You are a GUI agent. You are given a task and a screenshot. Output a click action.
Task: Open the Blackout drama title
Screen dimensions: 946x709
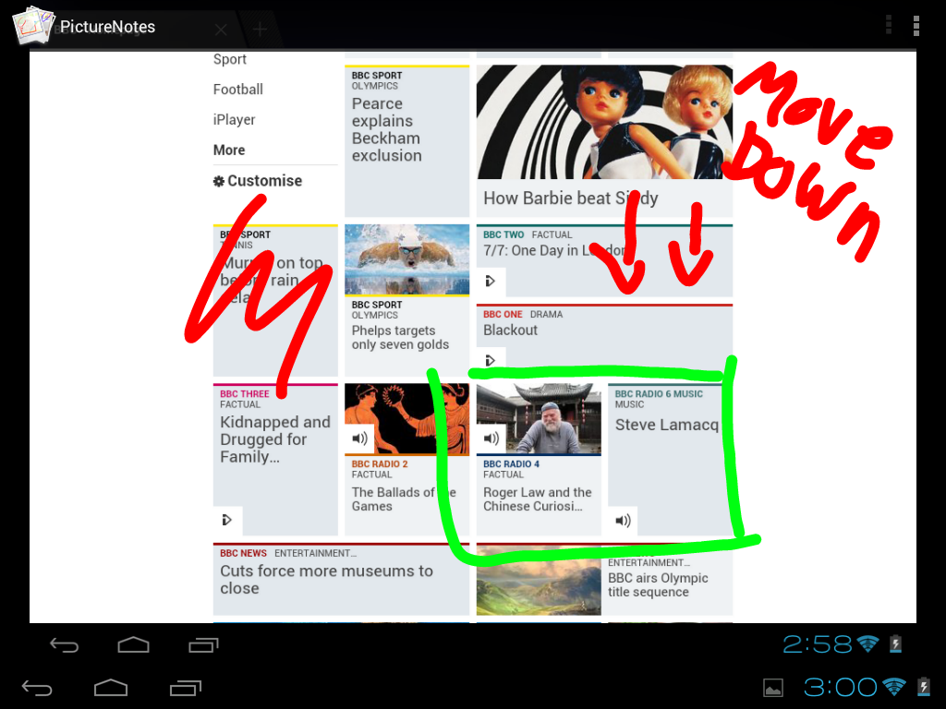coord(510,330)
